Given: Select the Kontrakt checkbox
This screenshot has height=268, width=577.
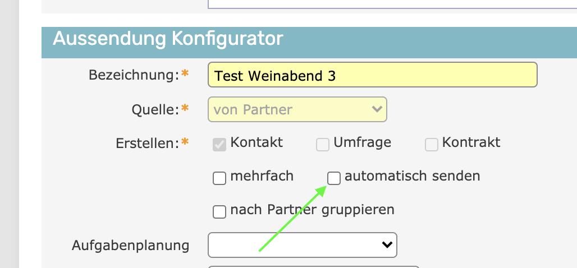Looking at the screenshot, I should pyautogui.click(x=431, y=145).
